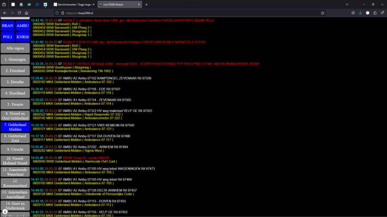Click the URL address bar
Viewport: 387px width, 217px height.
(x=189, y=12)
